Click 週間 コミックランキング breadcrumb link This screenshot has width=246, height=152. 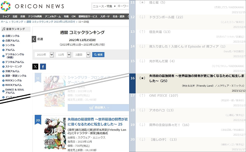click(x=51, y=22)
